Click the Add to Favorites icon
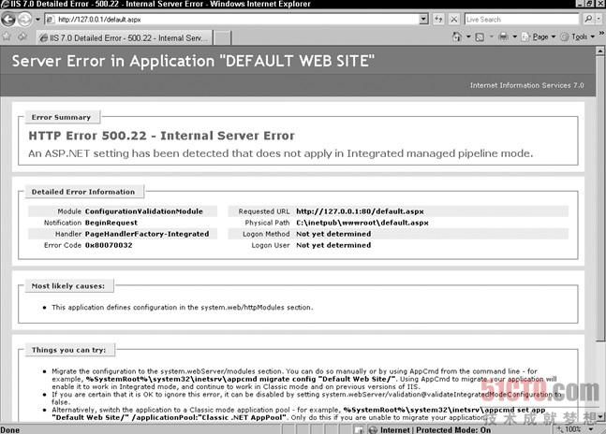The width and height of the screenshot is (606, 434). pos(22,36)
